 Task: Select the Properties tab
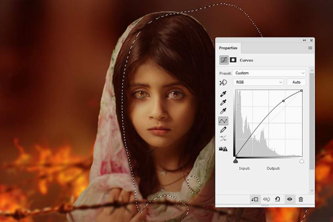pos(228,48)
